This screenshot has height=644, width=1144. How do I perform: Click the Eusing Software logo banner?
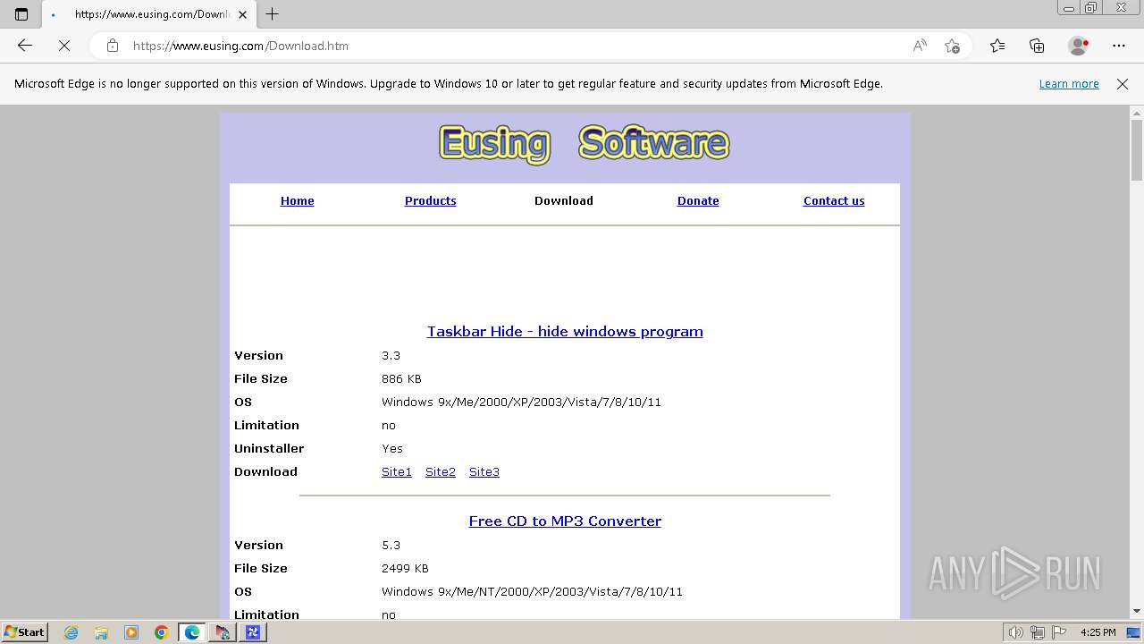coord(584,144)
